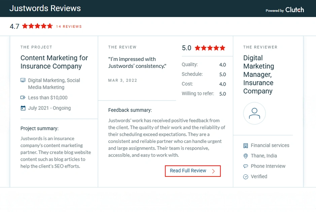Click the Project summary heading

tap(39, 128)
